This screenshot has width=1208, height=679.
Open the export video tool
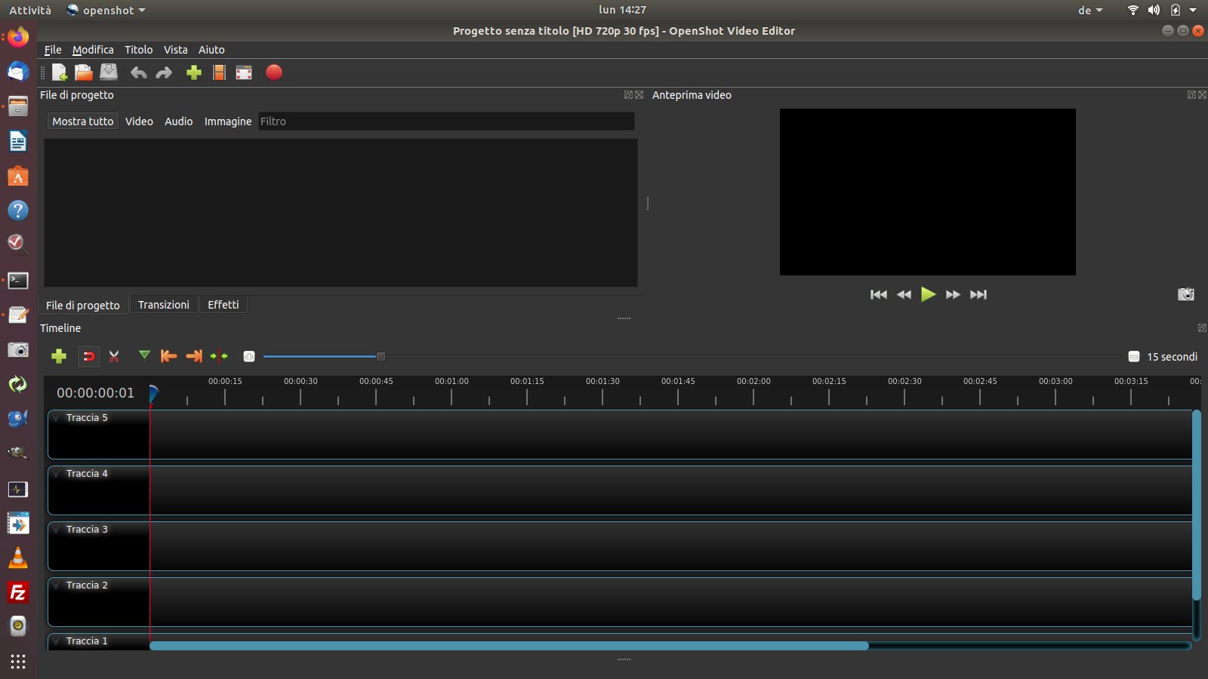274,72
